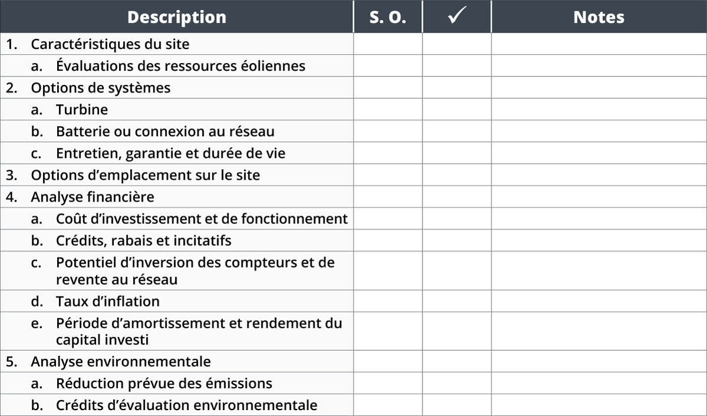Tick the checkmark cell for Taux d'inflation
Viewport: 707px width, 416px height.
[457, 301]
